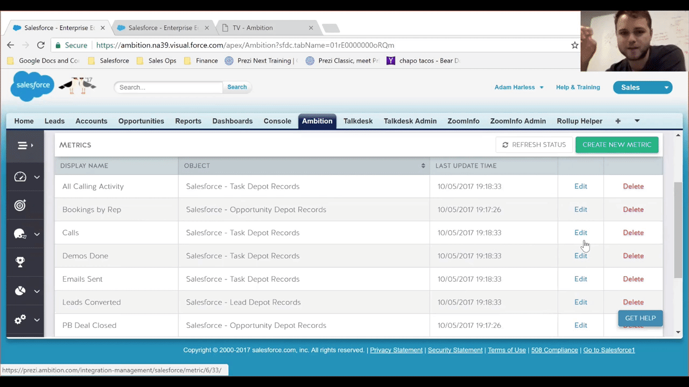Screen dimensions: 689x387
Task: Switch to the Opportunities tab
Action: 141,121
